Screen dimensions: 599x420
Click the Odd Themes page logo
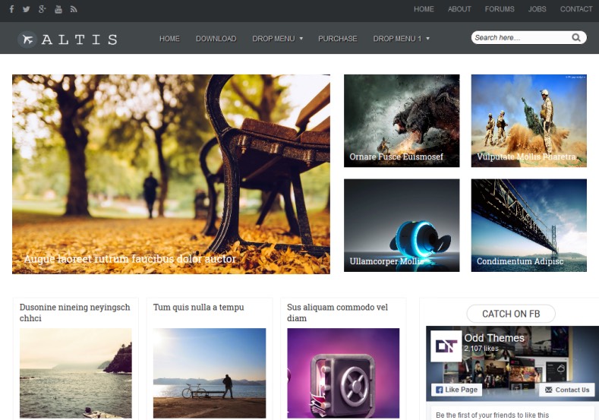coord(446,346)
